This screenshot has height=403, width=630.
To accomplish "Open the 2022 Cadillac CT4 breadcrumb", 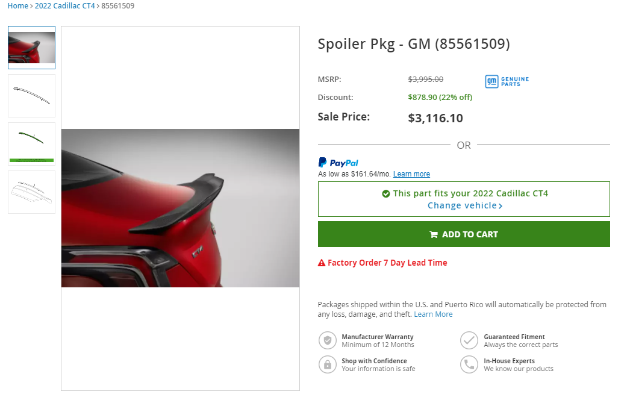I will click(65, 6).
